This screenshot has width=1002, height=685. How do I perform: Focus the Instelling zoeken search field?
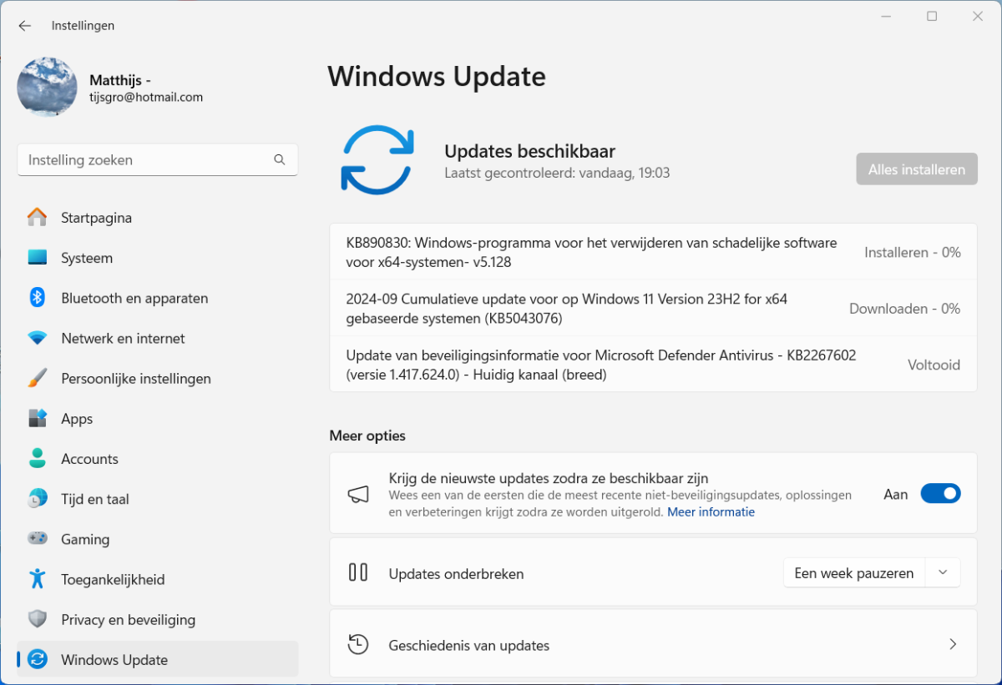pos(146,160)
